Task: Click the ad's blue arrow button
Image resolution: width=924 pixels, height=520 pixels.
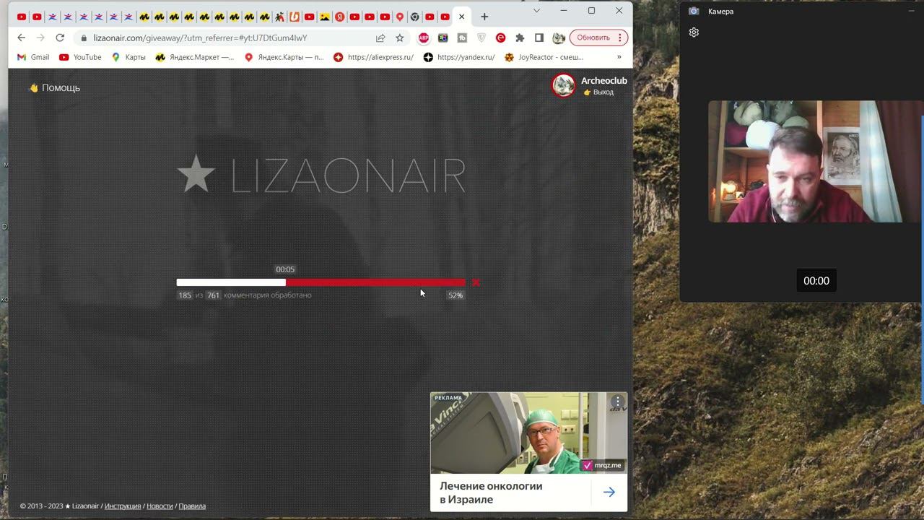Action: pyautogui.click(x=609, y=492)
